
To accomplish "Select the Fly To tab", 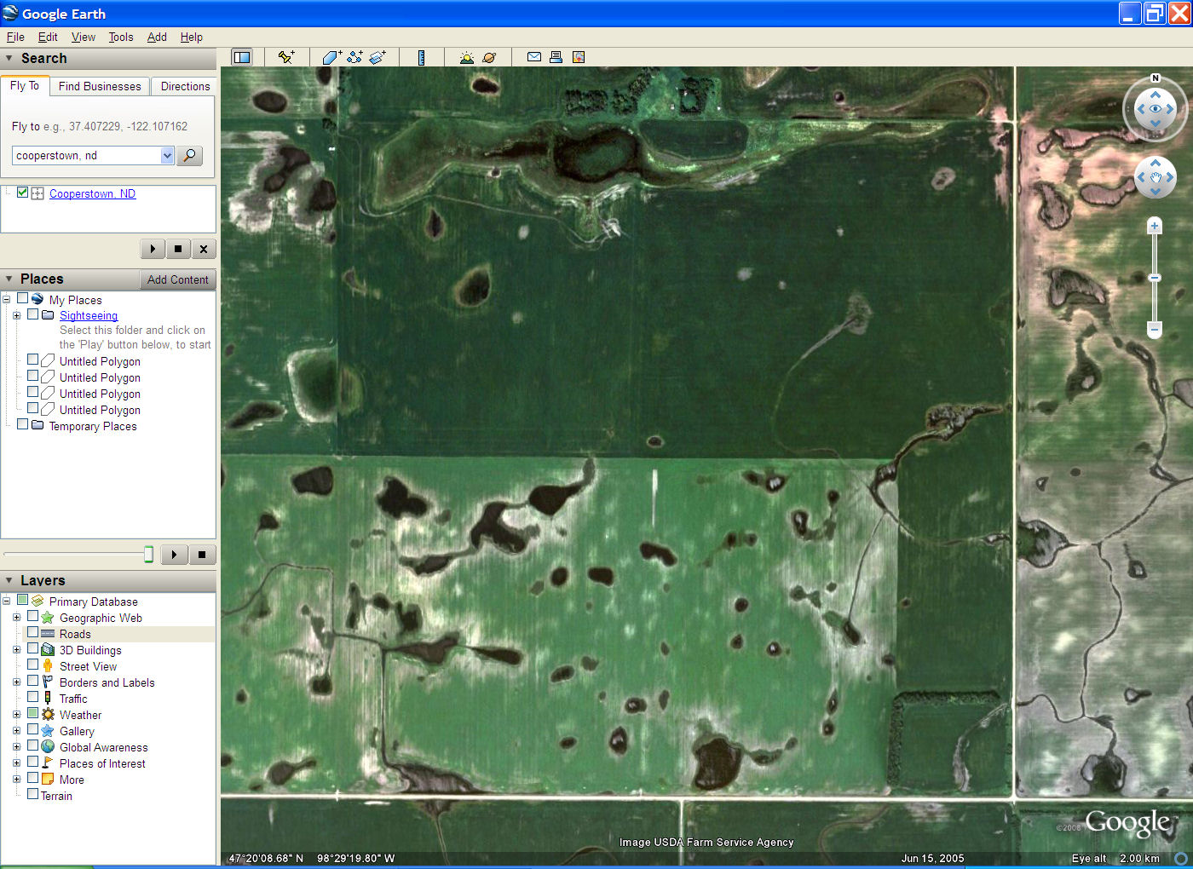I will [25, 85].
